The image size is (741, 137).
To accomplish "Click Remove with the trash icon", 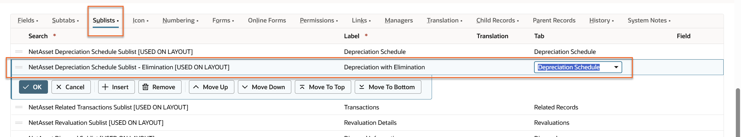I will [x=160, y=87].
